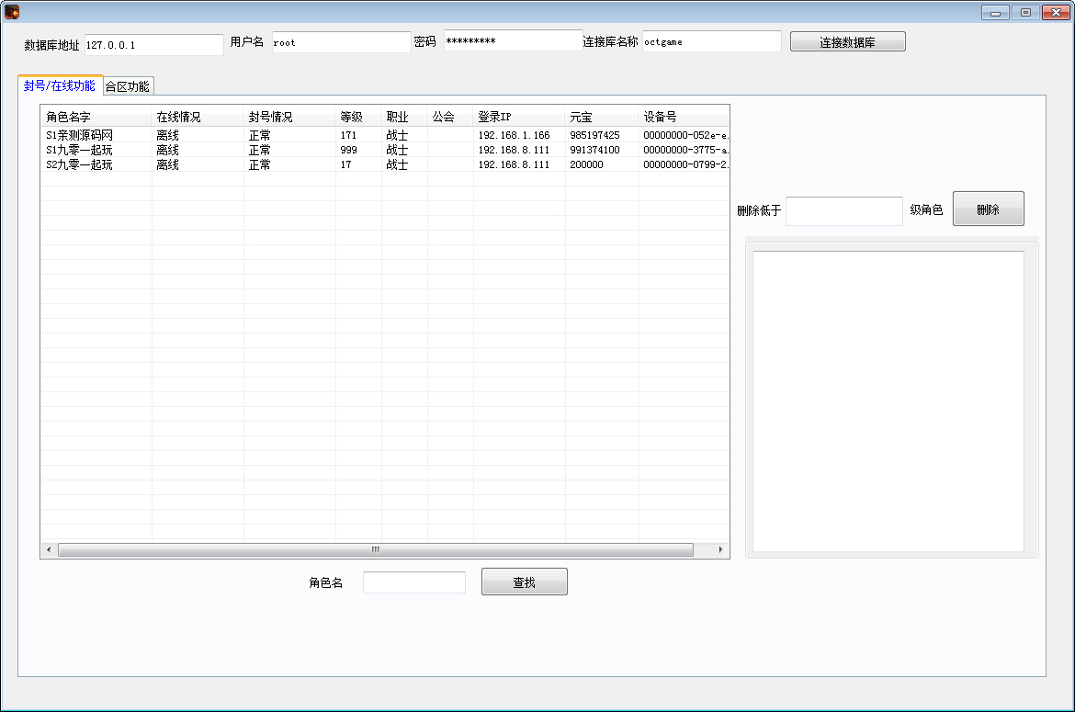Switch to the 合区功能 tab

pyautogui.click(x=128, y=86)
